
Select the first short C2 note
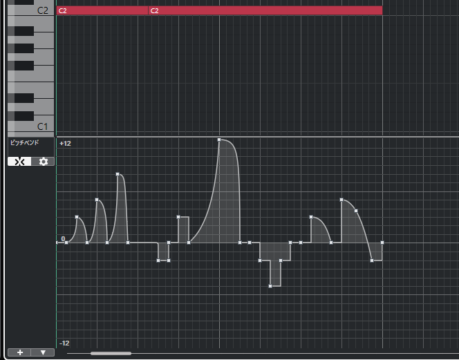pyautogui.click(x=102, y=10)
